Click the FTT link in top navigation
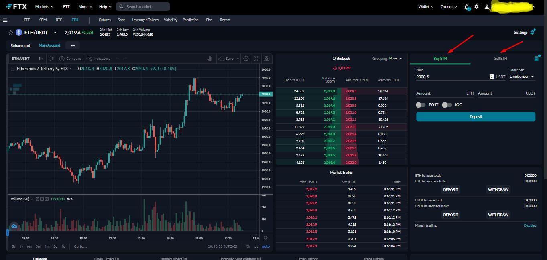The height and width of the screenshot is (260, 547). pos(66,7)
